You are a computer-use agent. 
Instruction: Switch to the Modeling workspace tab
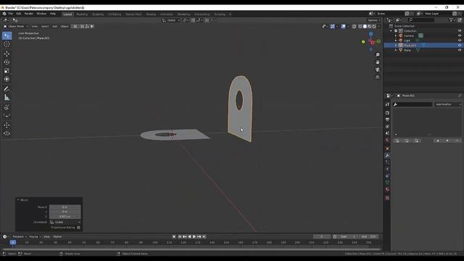click(82, 14)
